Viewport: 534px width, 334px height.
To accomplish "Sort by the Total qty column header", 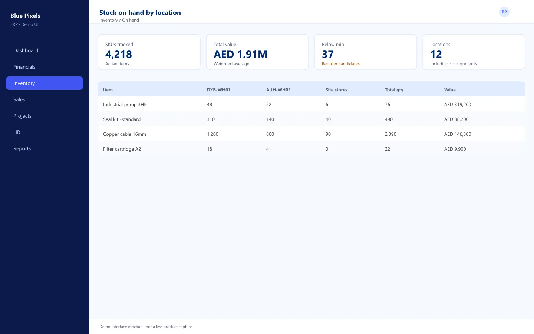I will coord(394,90).
